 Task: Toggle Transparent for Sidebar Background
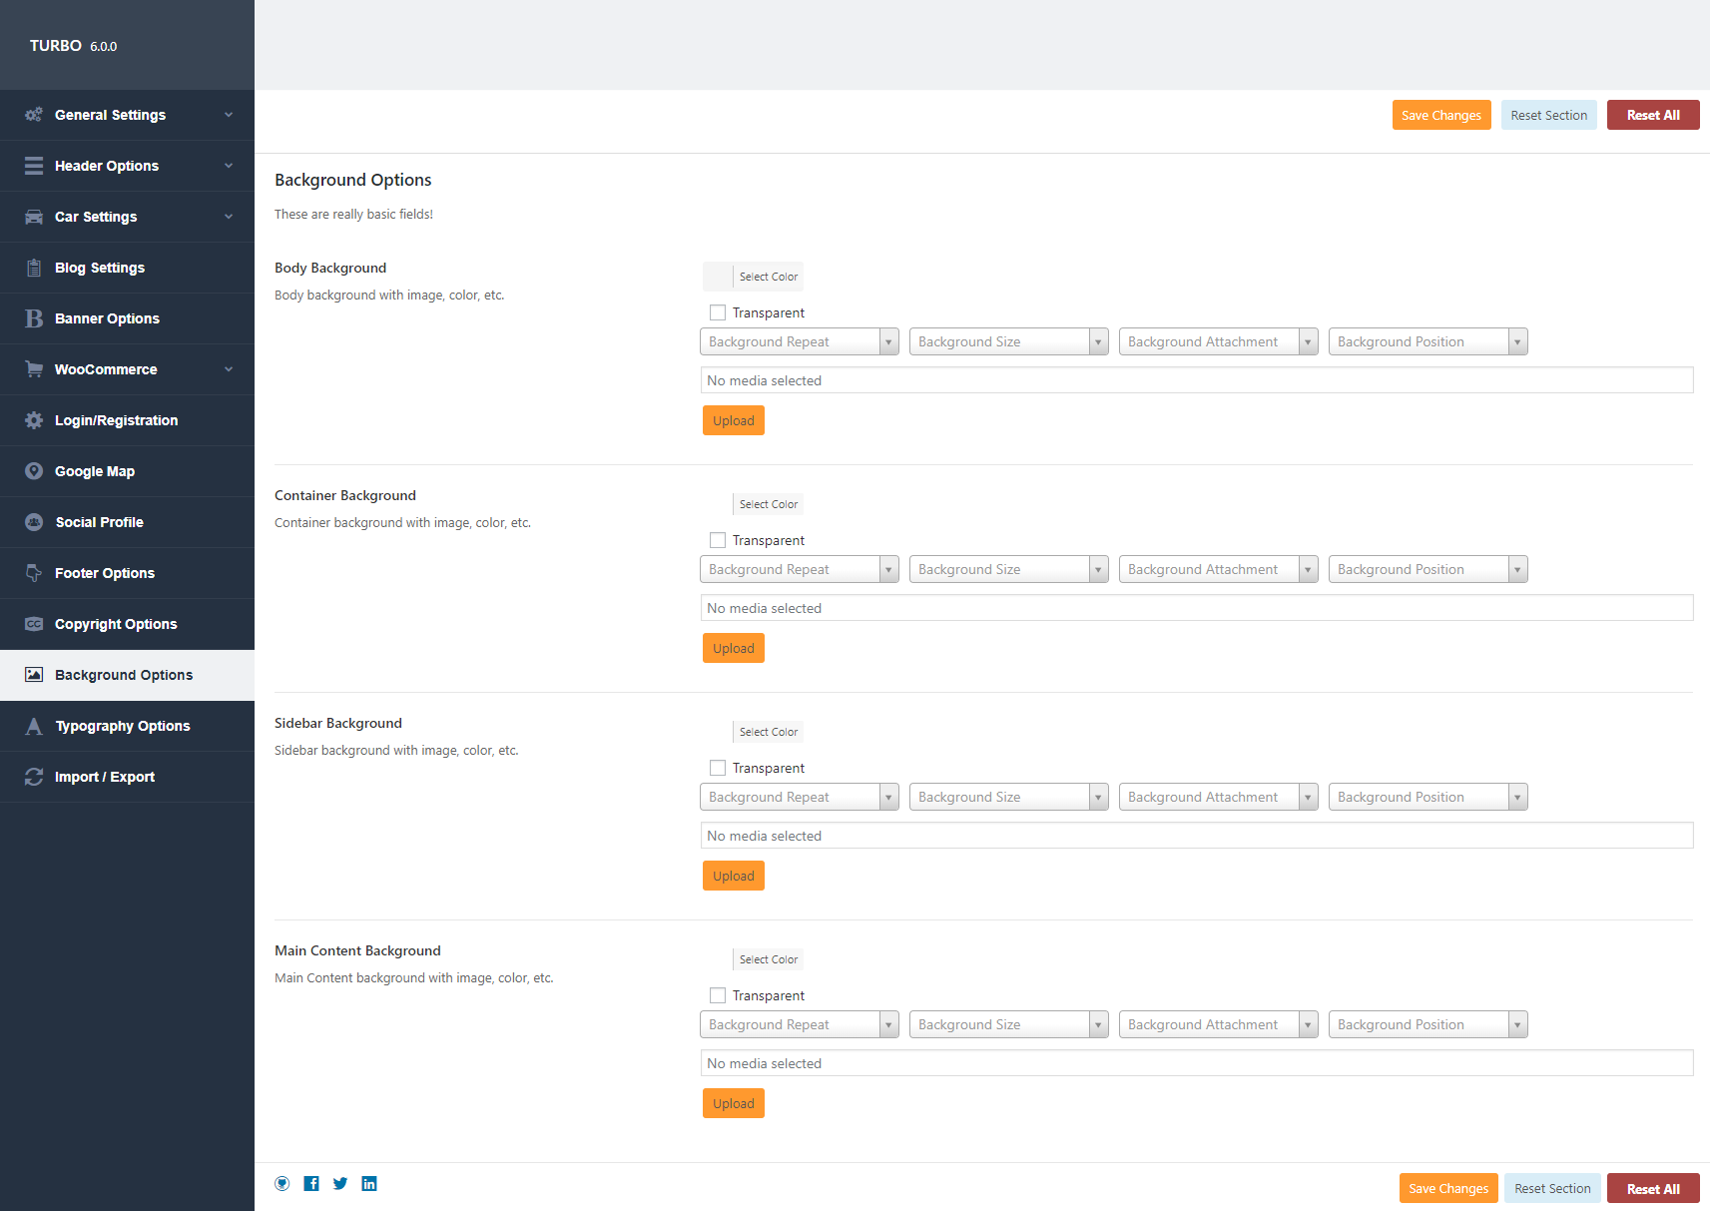pyautogui.click(x=718, y=768)
